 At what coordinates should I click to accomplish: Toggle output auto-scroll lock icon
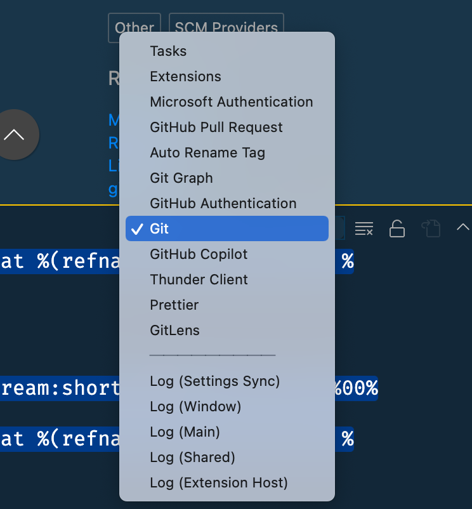point(397,228)
